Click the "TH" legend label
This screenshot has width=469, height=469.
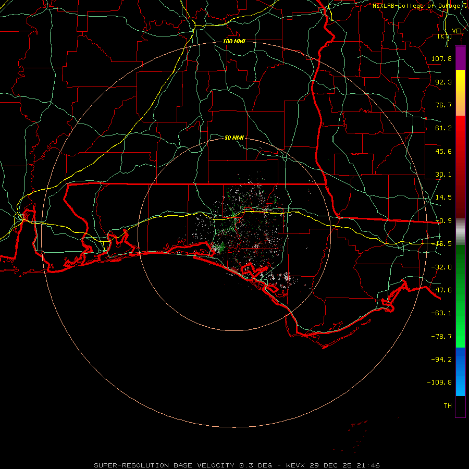[x=448, y=406]
